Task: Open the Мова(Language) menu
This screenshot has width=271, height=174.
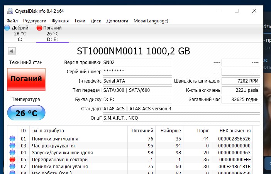Action: 151,21
